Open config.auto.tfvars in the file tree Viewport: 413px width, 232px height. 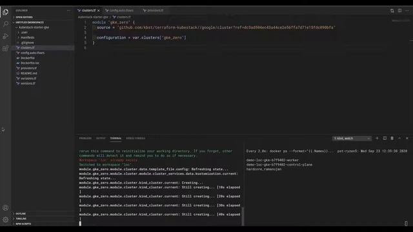pos(43,53)
